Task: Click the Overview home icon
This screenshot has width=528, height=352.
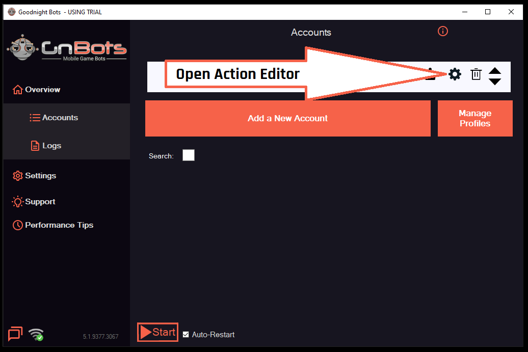Action: pyautogui.click(x=17, y=89)
